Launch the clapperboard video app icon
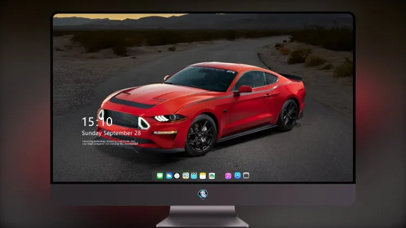Viewport: 406px width, 228px height. 194,176
